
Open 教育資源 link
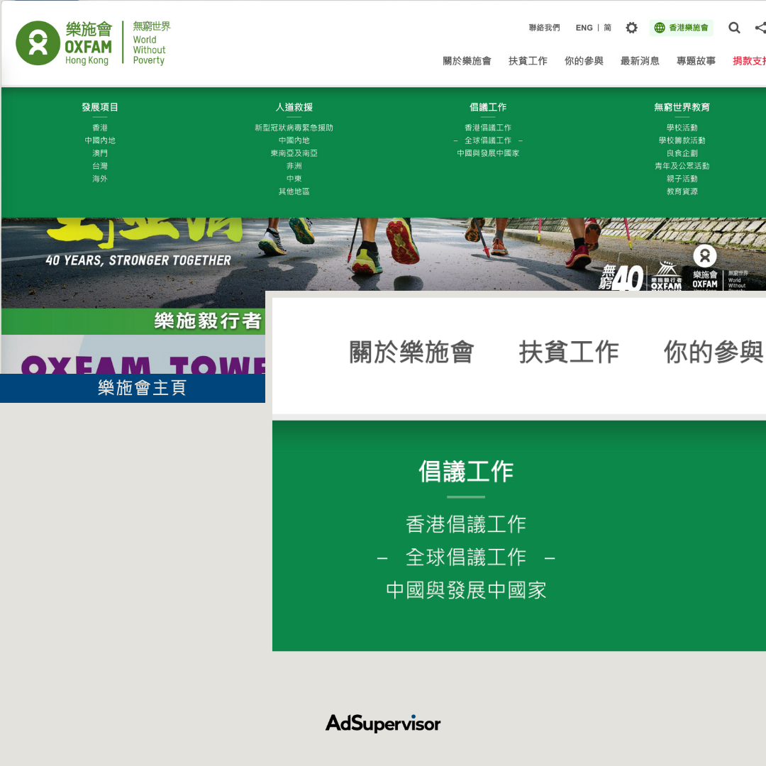[x=682, y=191]
